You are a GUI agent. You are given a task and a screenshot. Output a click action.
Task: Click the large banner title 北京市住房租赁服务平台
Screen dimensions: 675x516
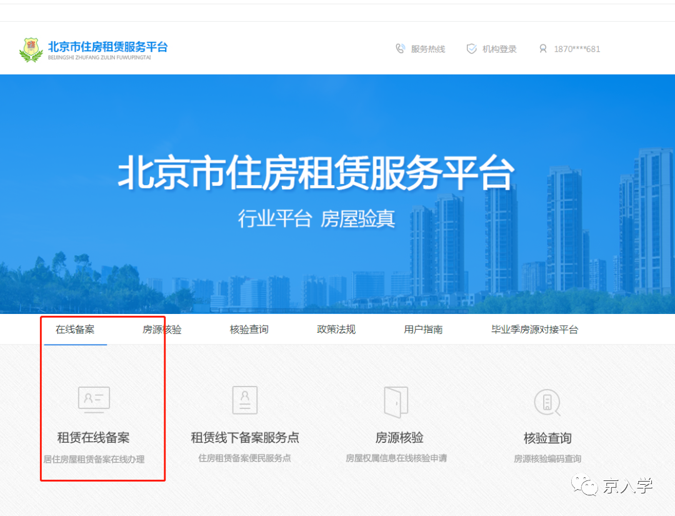pyautogui.click(x=316, y=172)
